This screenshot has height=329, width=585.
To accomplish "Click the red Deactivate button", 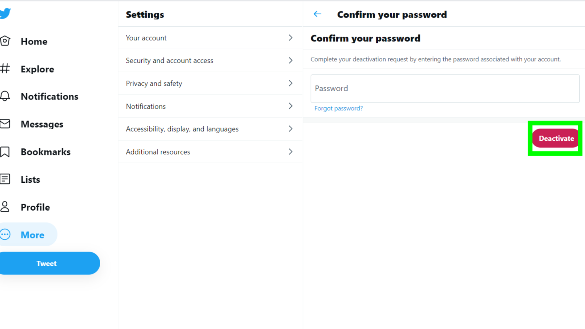I will [555, 139].
